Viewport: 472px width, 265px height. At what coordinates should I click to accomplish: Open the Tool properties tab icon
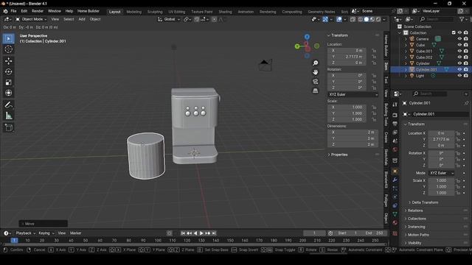pos(395,105)
